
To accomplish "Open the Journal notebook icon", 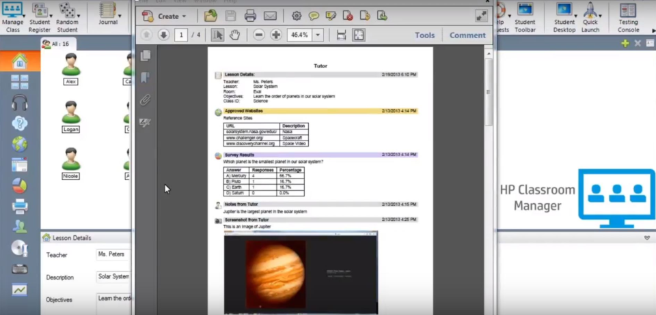I will [x=108, y=10].
